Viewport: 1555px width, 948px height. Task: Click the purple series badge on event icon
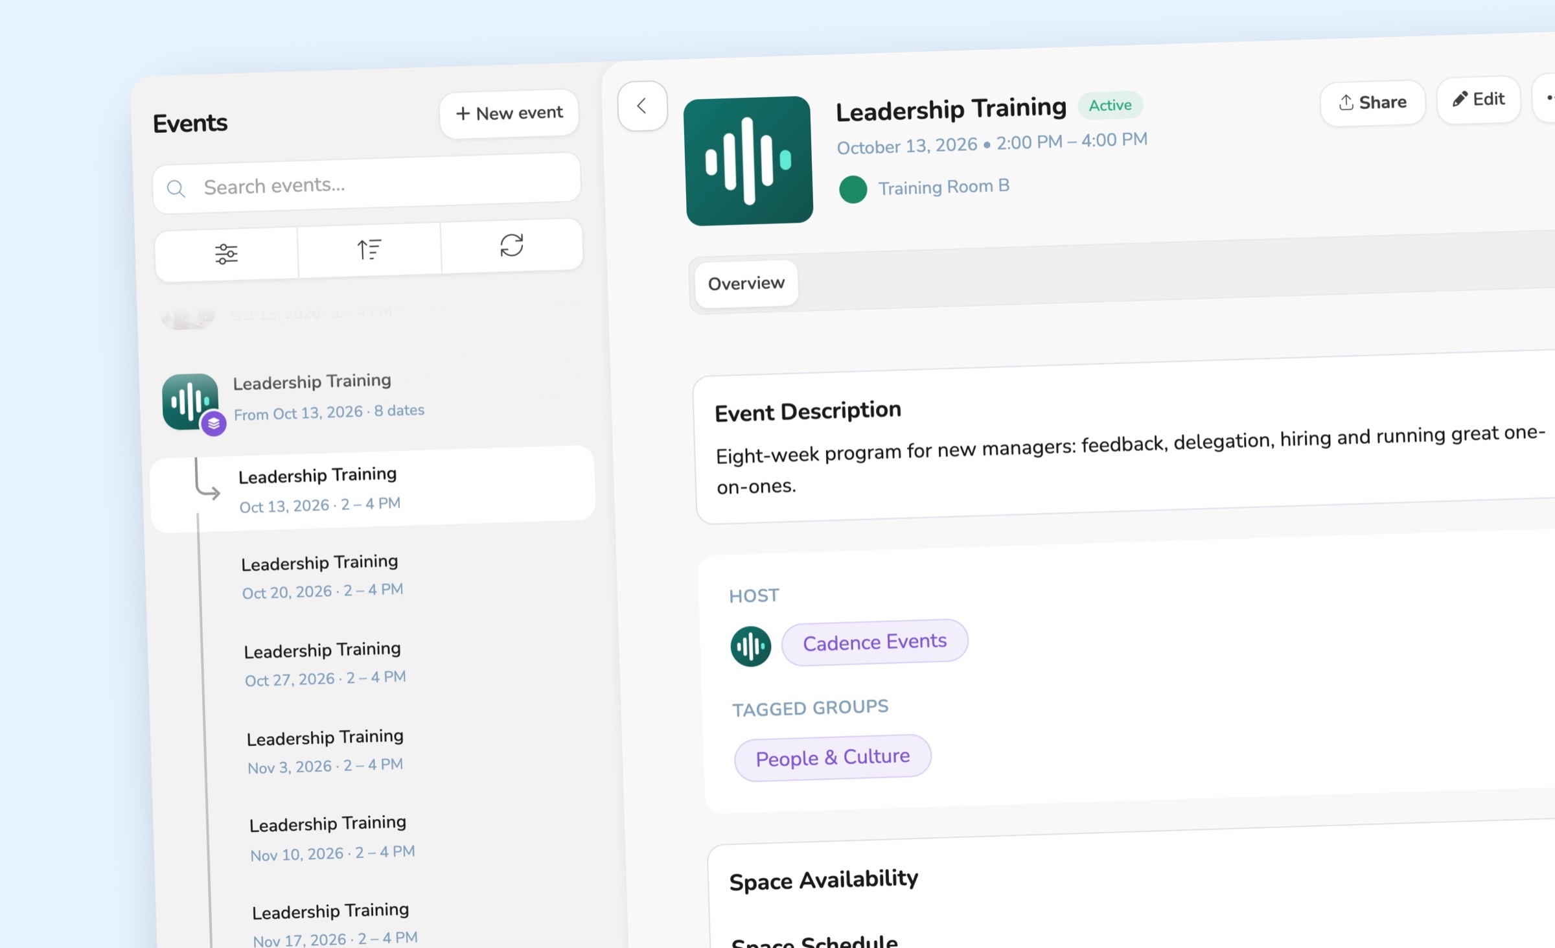coord(213,424)
